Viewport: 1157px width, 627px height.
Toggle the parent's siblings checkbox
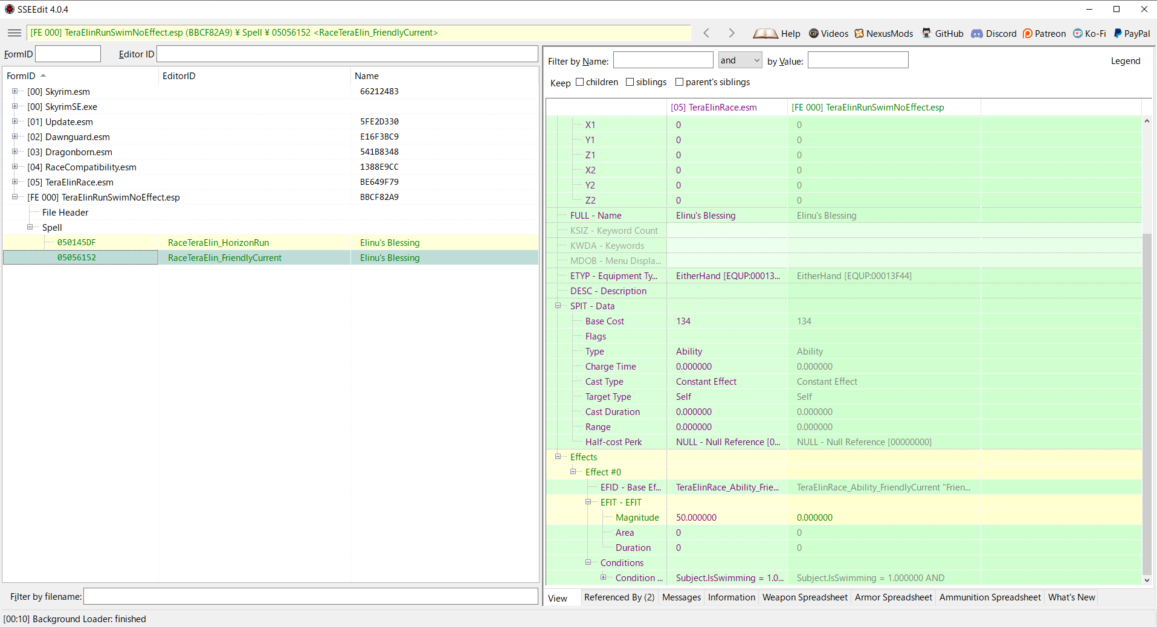click(x=680, y=82)
